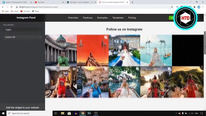Image resolution: width=206 pixels, height=116 pixels.
Task: Open the Maps bookmark
Action: point(36,11)
